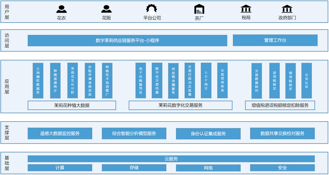Select the 土地确权数据库 module
The height and width of the screenshot is (175, 329).
[x=38, y=81]
